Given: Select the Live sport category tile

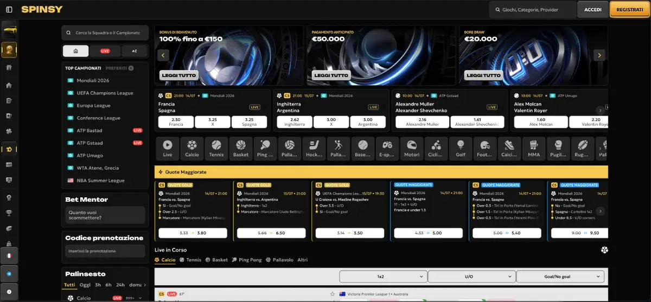Looking at the screenshot, I should [168, 148].
